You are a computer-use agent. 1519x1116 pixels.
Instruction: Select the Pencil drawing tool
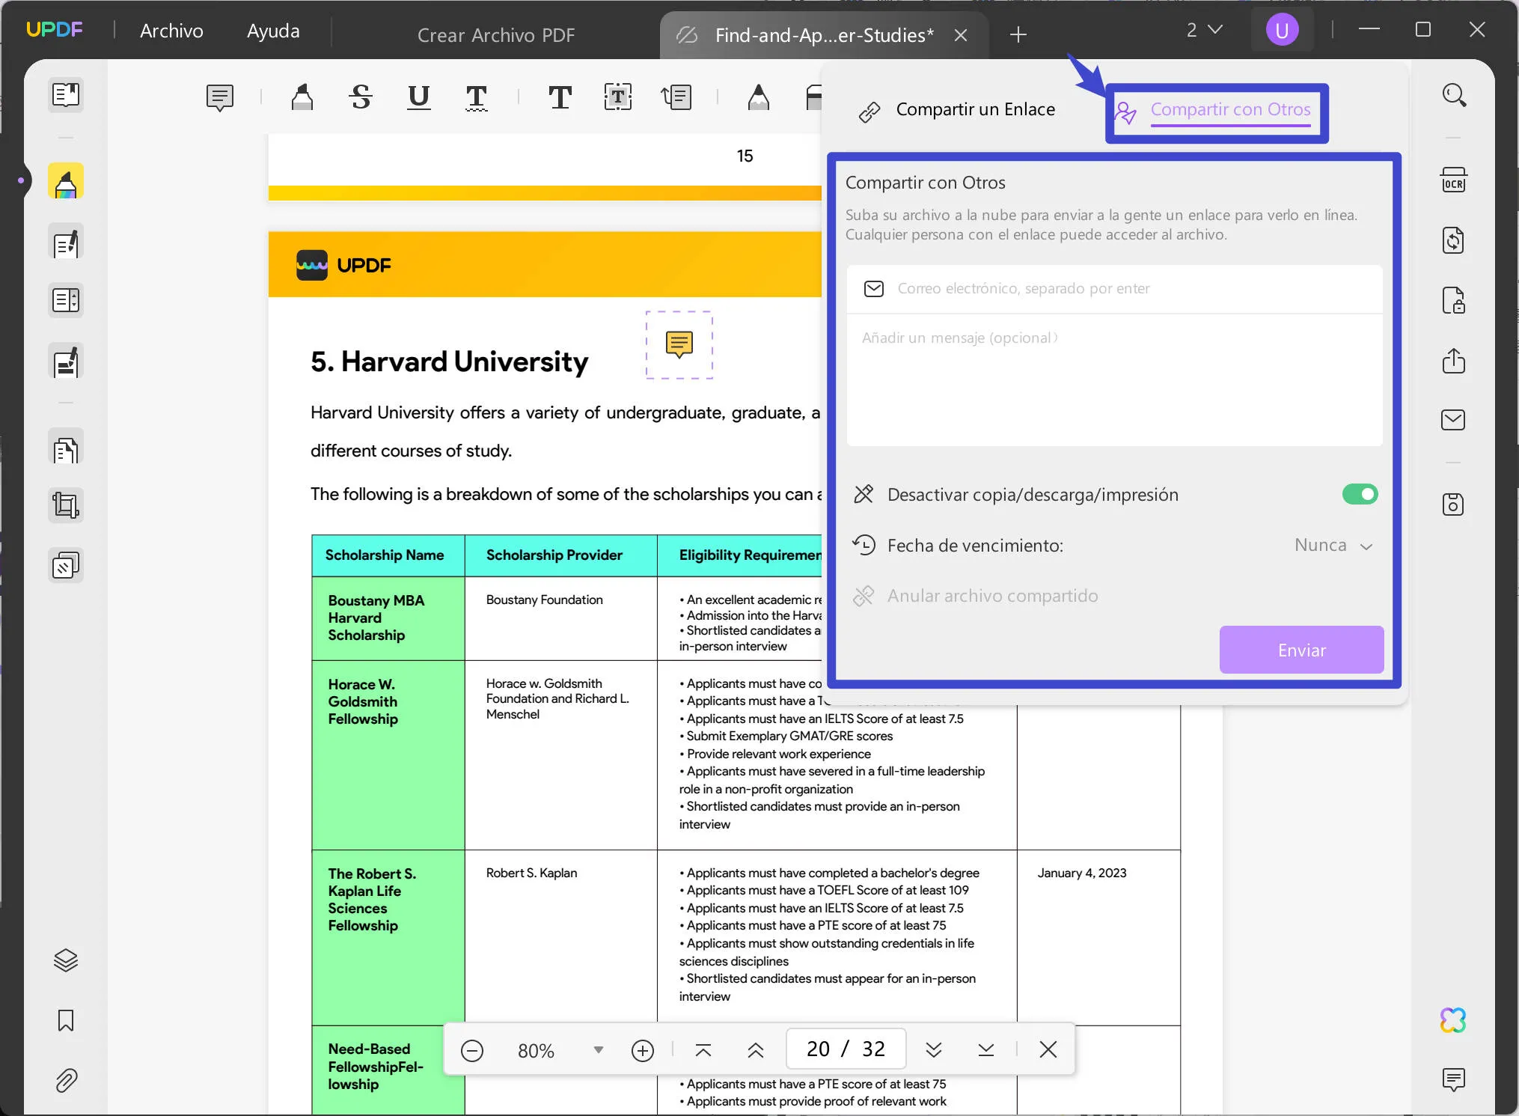click(759, 97)
